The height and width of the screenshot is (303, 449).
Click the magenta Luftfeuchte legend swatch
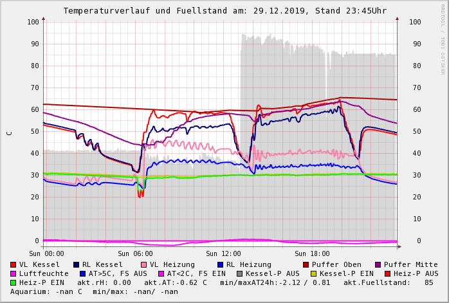coord(14,273)
